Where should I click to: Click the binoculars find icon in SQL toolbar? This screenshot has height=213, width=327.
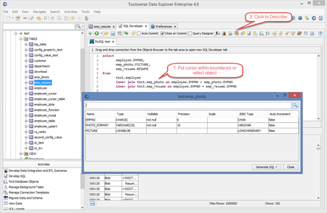tap(299, 33)
